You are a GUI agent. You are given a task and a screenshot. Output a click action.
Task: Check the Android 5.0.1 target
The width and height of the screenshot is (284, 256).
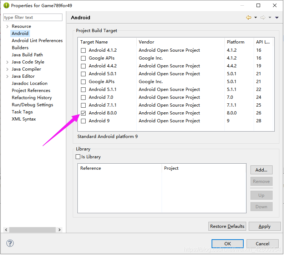click(83, 74)
